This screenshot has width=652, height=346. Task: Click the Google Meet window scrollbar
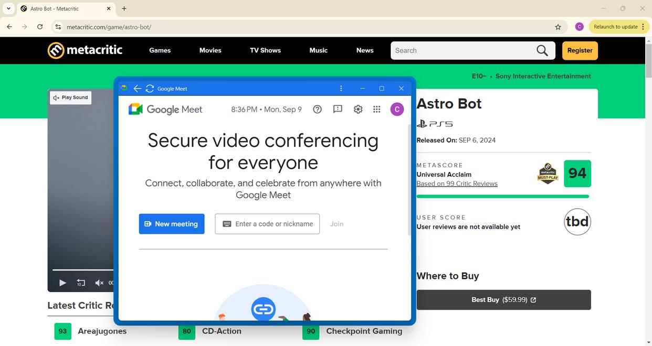click(409, 180)
